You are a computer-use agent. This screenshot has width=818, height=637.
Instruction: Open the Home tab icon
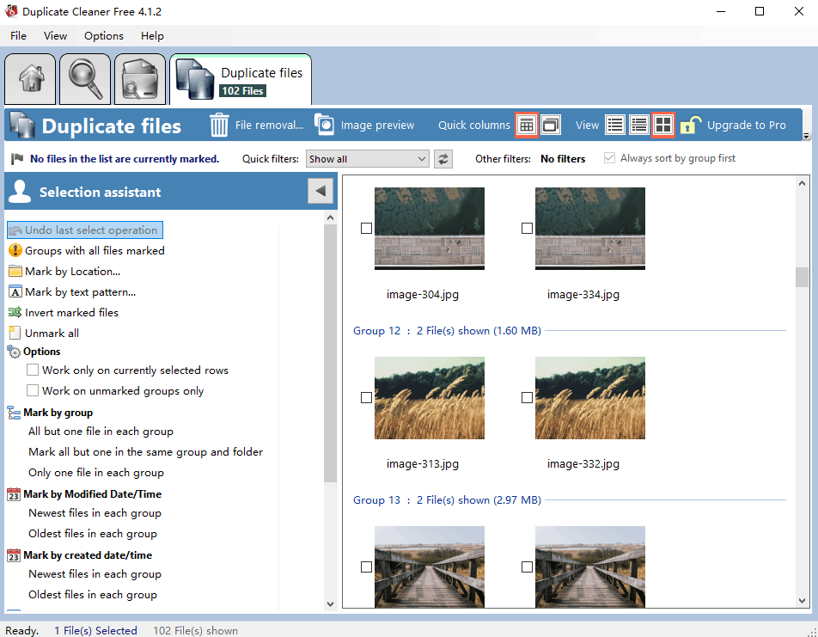tap(30, 79)
